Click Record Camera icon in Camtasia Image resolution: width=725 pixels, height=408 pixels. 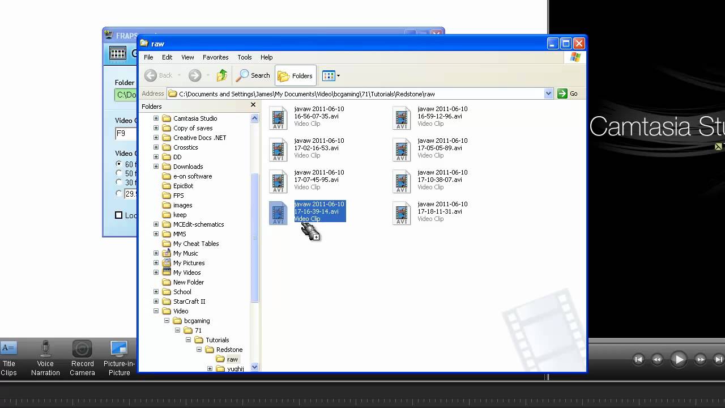point(82,348)
